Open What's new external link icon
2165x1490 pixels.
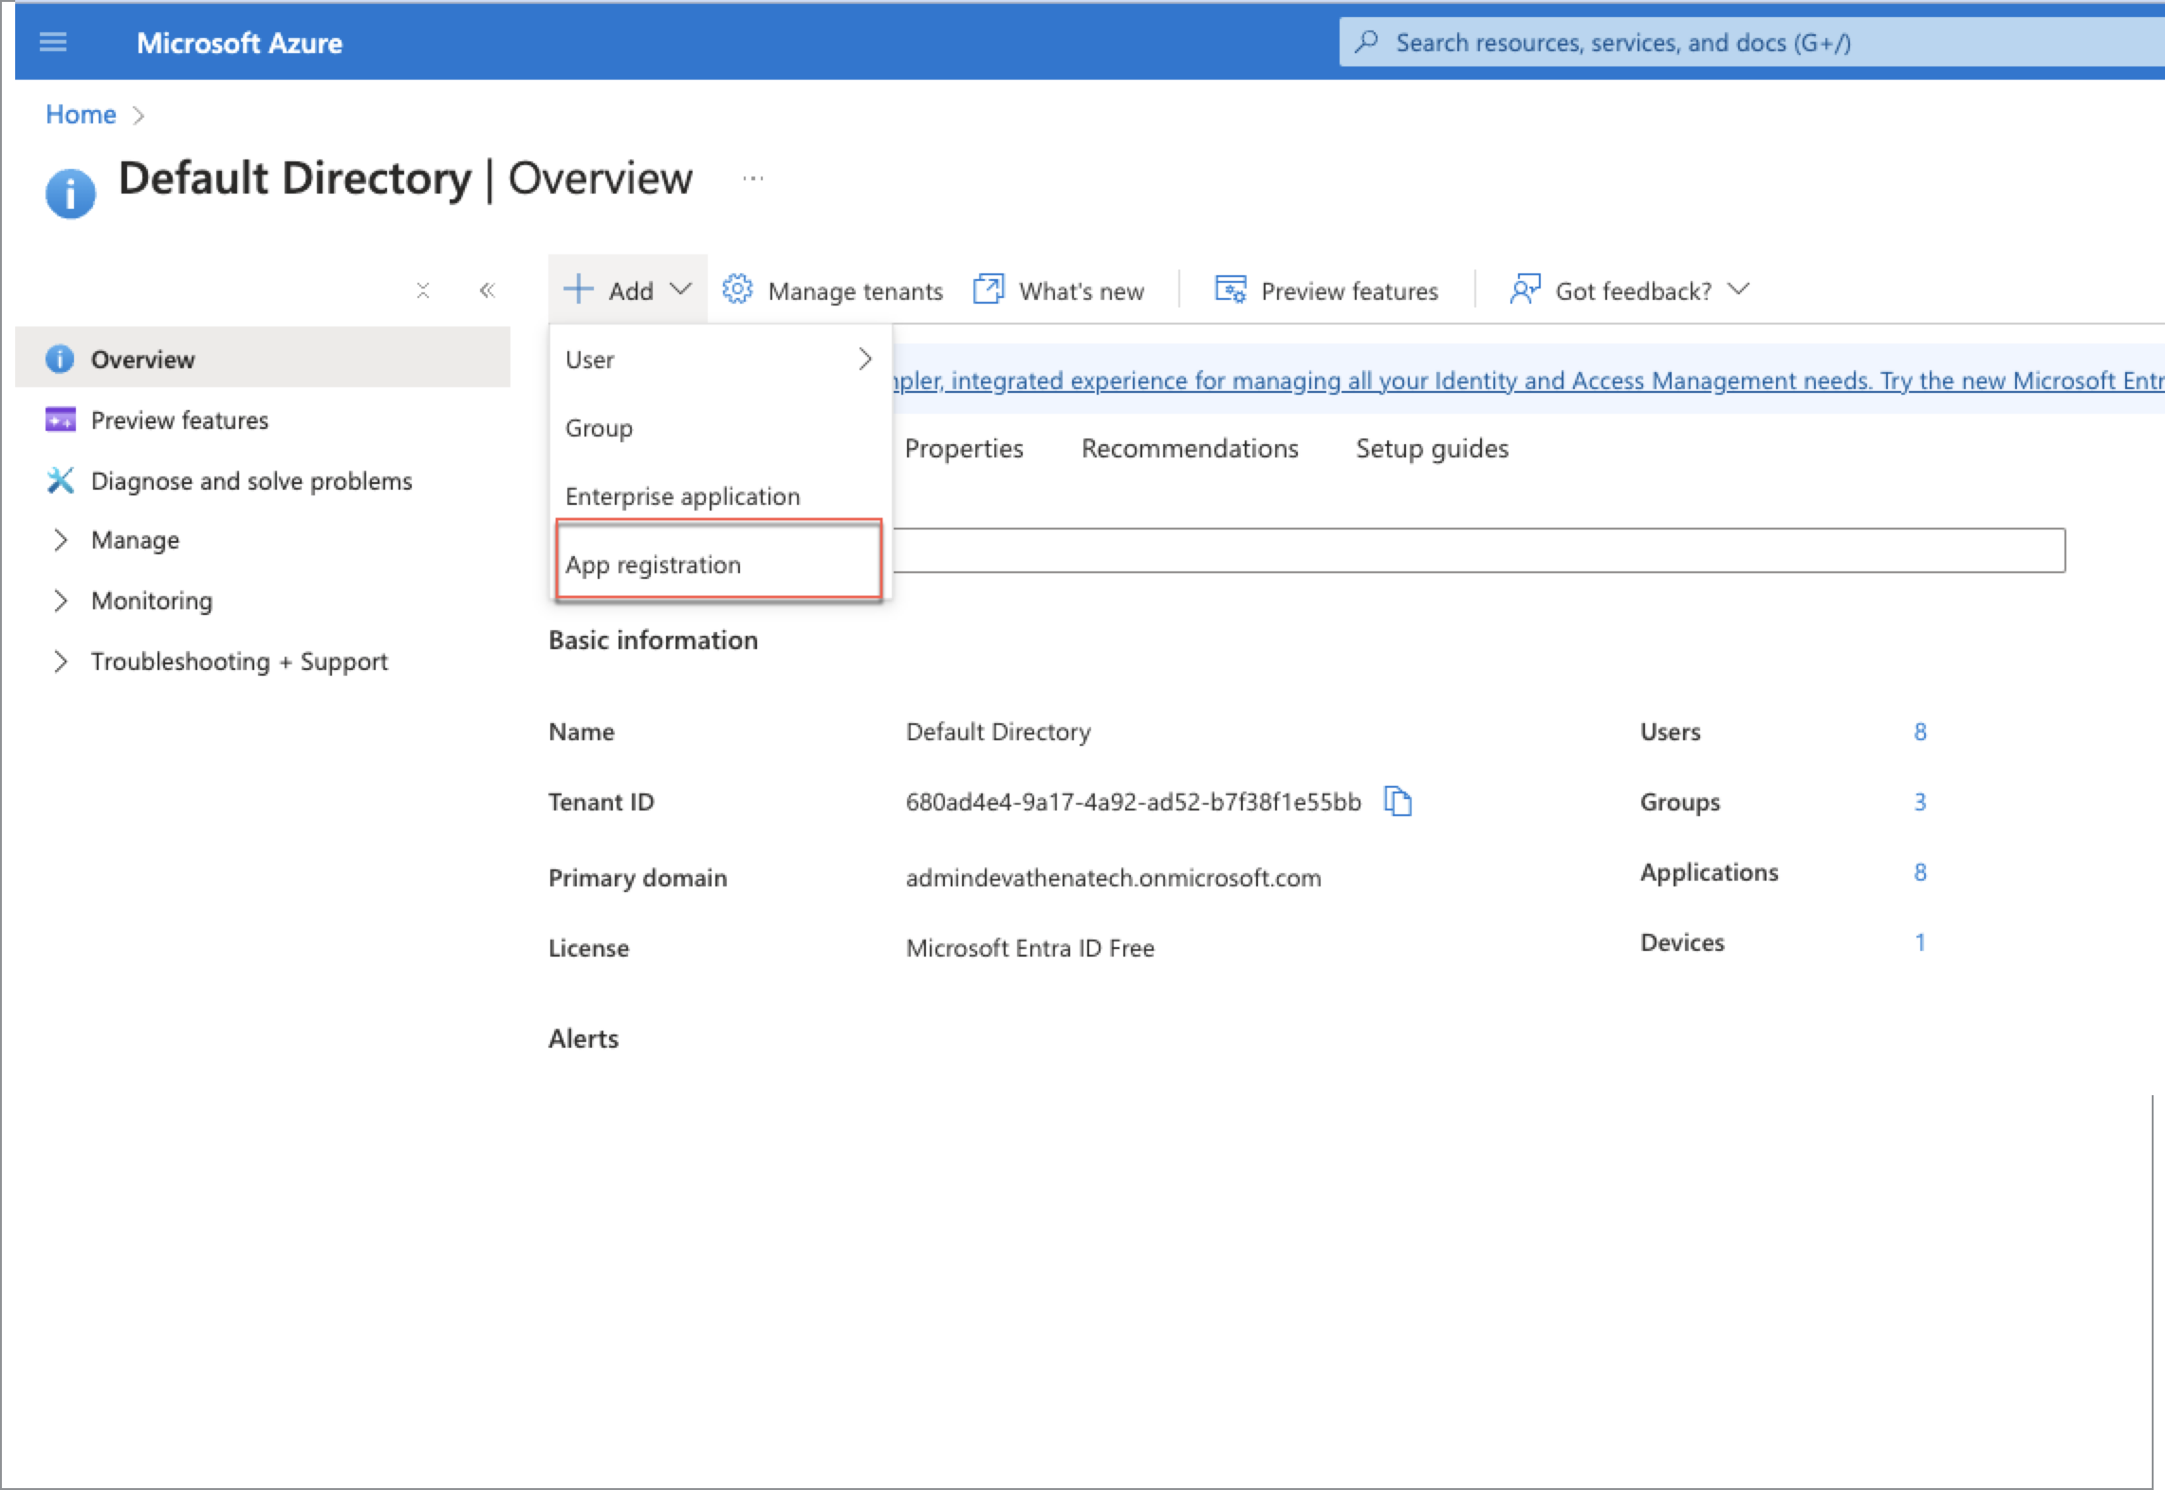tap(988, 289)
